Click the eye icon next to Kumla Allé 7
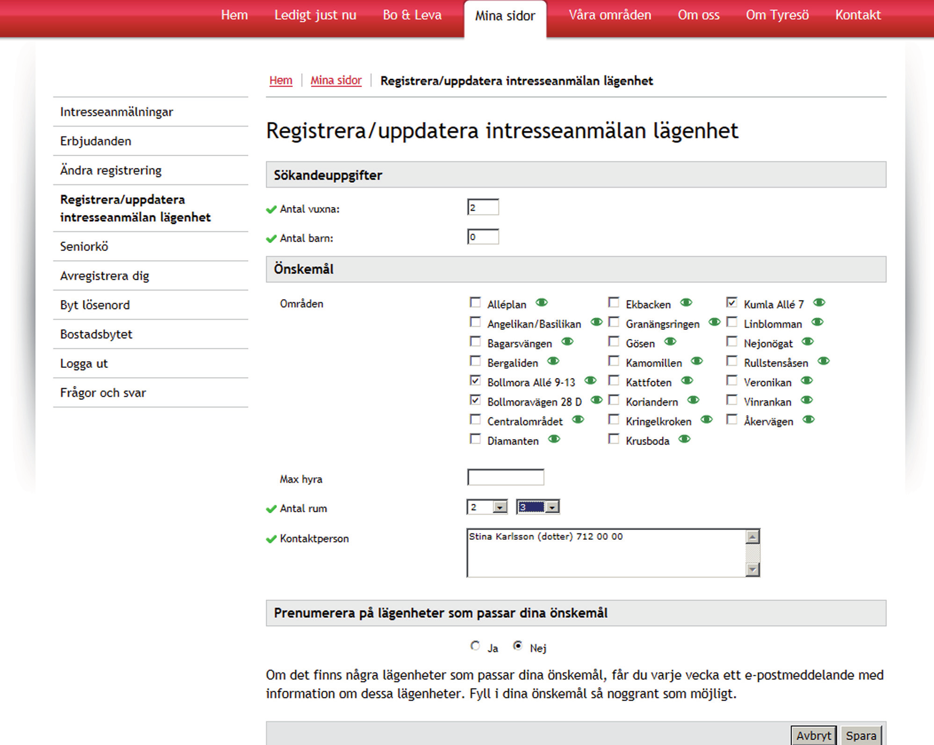 [x=819, y=302]
